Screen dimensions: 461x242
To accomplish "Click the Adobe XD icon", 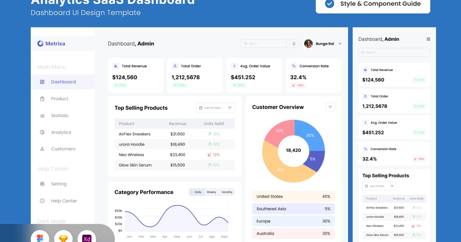I will click(x=87, y=238).
